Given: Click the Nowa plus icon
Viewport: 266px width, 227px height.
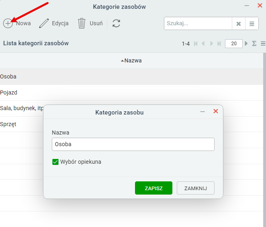Looking at the screenshot, I should pos(8,23).
